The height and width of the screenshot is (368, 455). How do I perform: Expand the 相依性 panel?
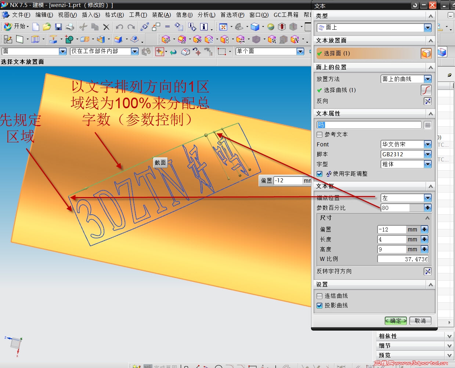coord(449,336)
